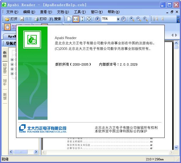This screenshot has height=163, width=181.
Task: Restore the inner document window button
Action: point(172,12)
